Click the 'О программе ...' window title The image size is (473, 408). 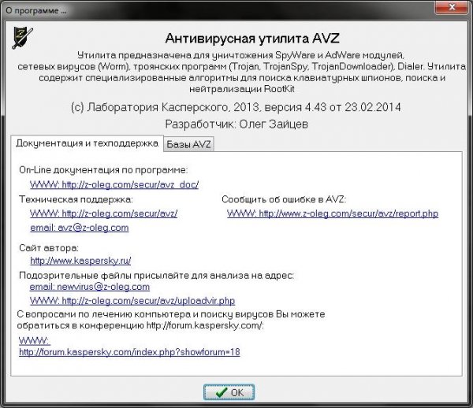(x=36, y=10)
